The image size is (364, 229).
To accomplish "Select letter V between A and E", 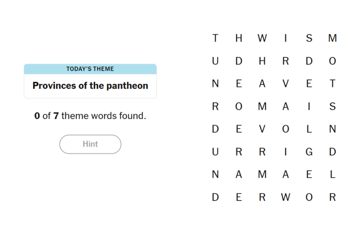I will 285,84.
